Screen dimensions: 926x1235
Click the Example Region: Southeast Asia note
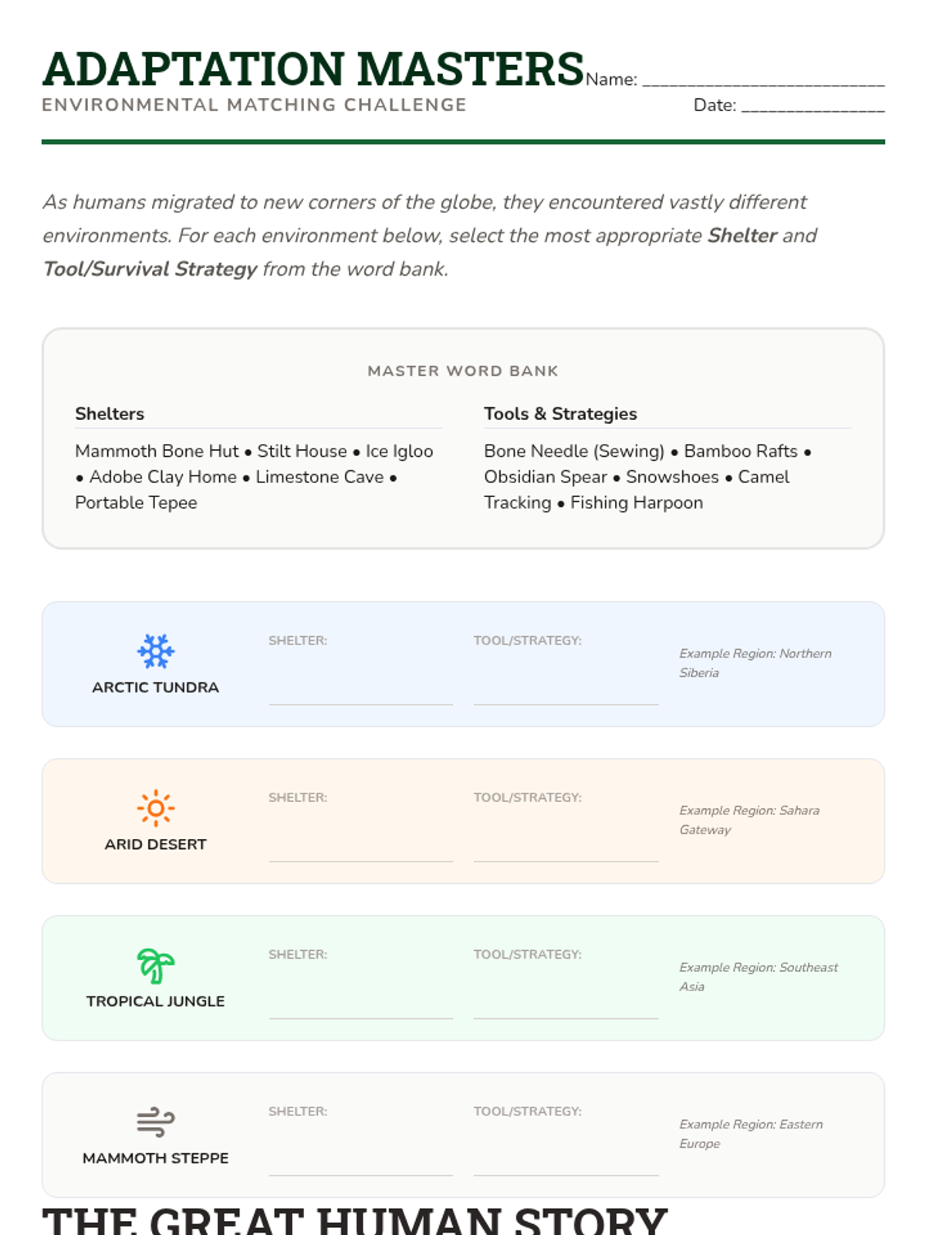(758, 976)
